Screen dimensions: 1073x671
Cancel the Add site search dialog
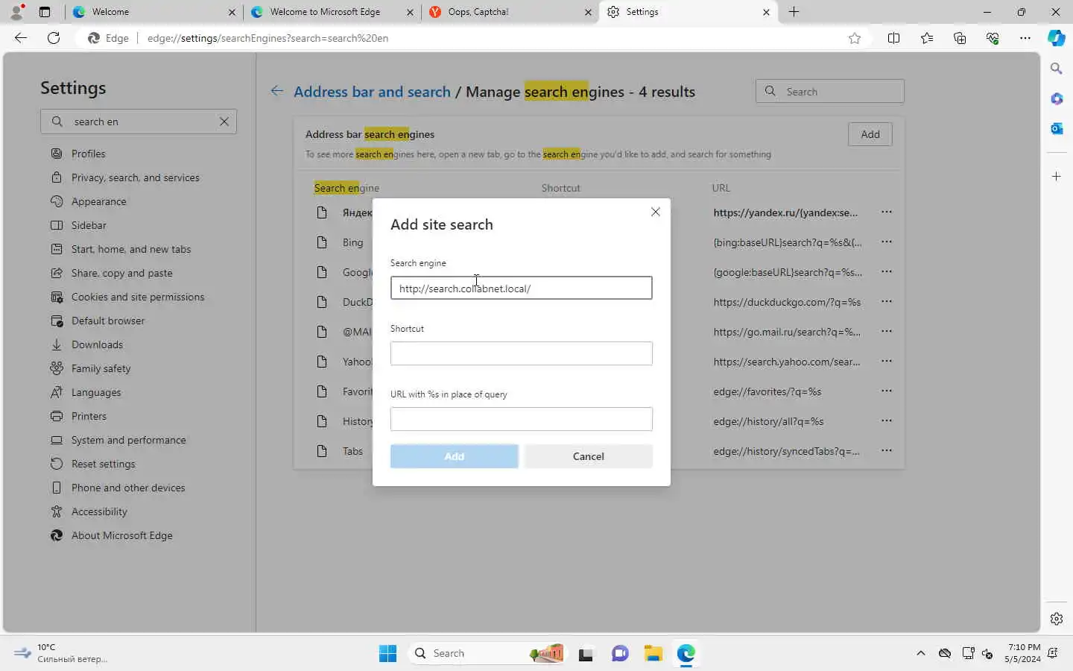click(x=588, y=456)
